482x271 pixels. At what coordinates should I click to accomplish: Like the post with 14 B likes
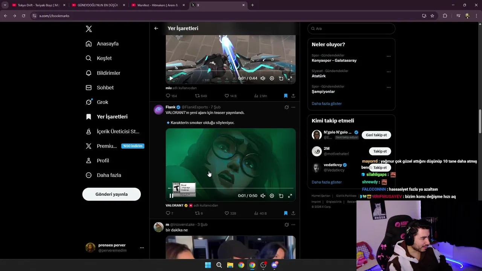(230, 96)
